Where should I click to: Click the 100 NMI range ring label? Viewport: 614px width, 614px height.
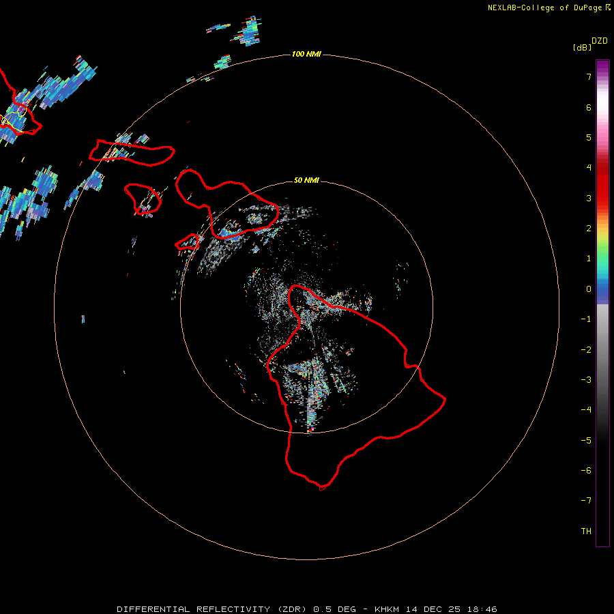click(x=306, y=54)
